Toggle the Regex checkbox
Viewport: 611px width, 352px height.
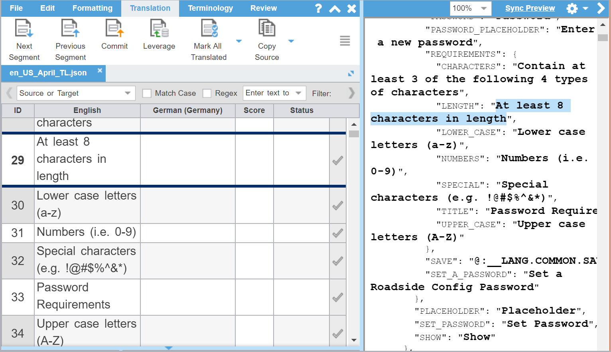pos(207,93)
